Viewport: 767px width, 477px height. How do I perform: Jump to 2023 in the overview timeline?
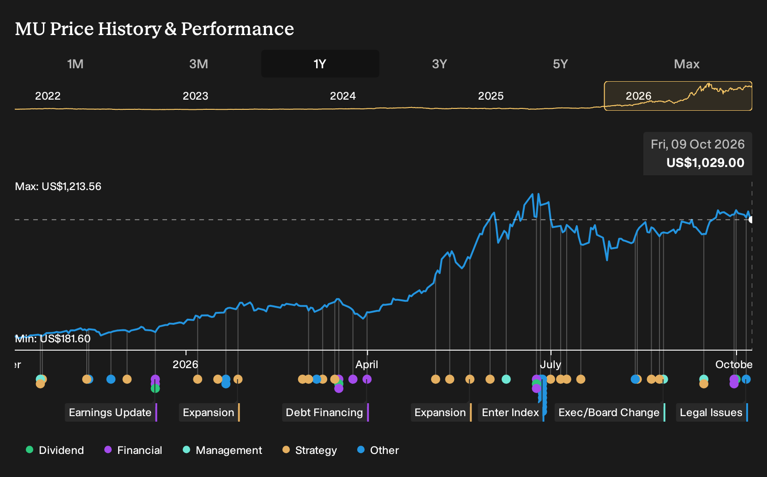pyautogui.click(x=195, y=96)
